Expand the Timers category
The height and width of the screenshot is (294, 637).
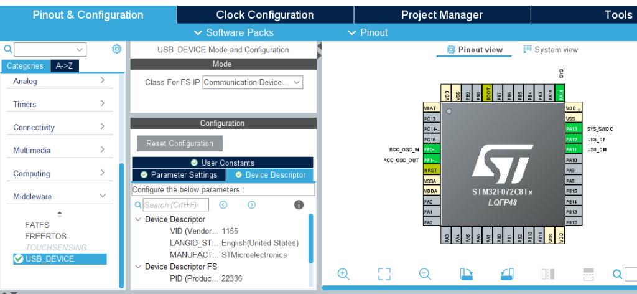[60, 104]
